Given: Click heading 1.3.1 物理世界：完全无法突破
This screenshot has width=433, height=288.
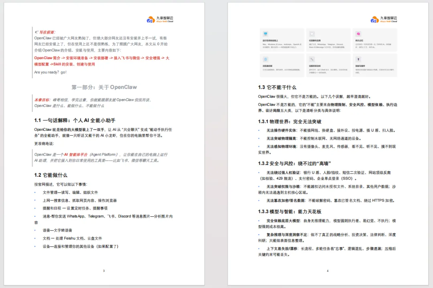Looking at the screenshot, I should coord(290,122).
